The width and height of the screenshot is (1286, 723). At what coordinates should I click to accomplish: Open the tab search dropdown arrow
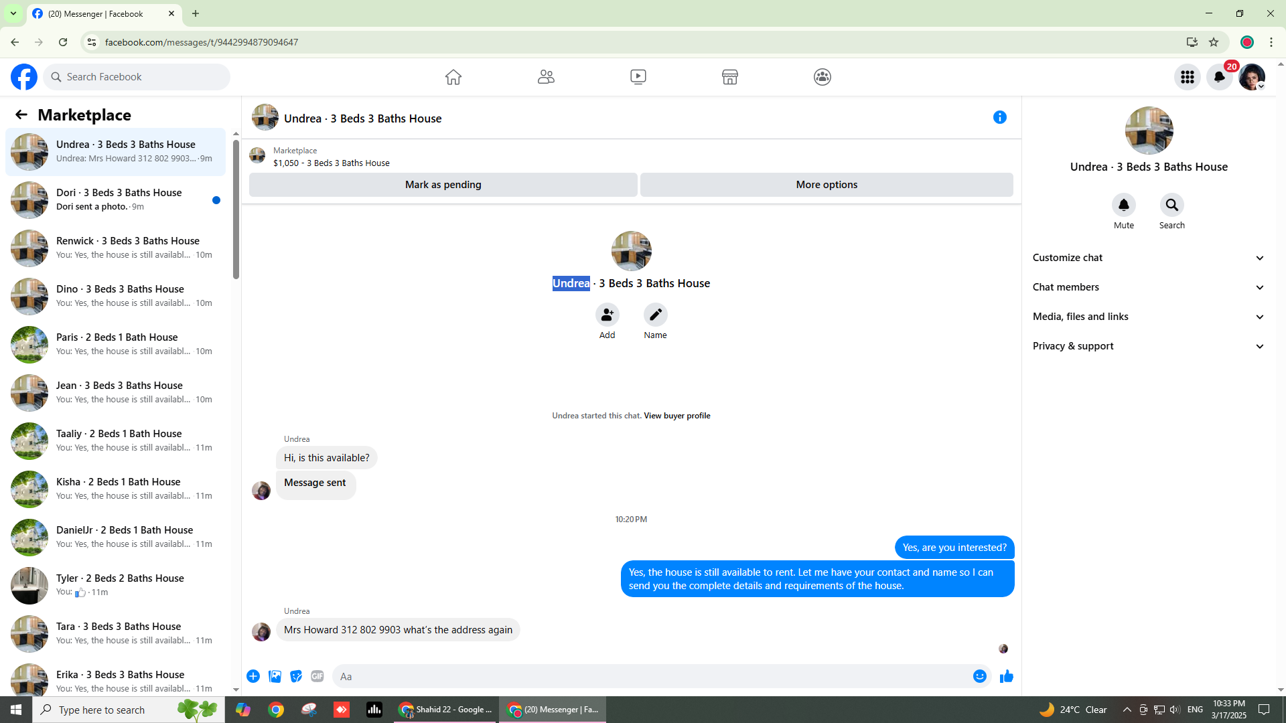13,13
